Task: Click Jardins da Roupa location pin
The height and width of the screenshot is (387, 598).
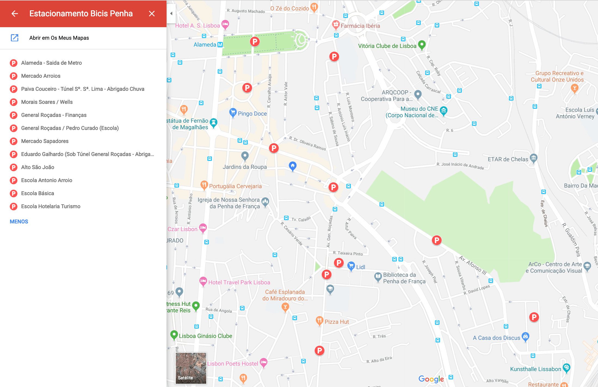Action: pos(245,156)
